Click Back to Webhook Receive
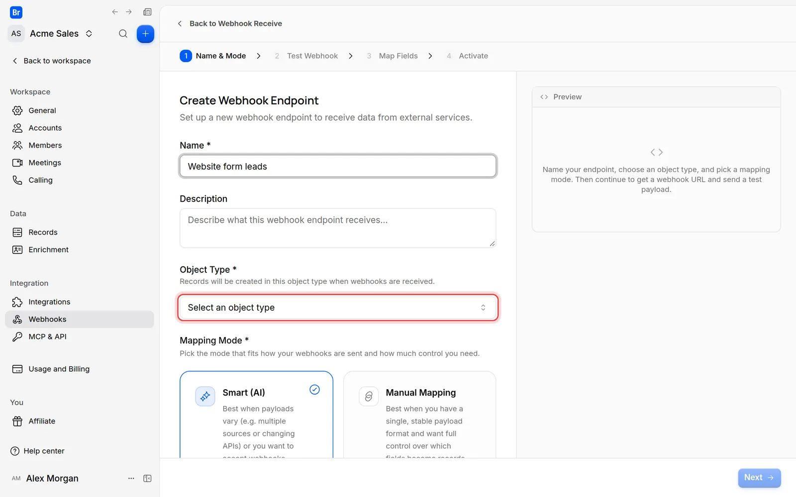The image size is (796, 497). [230, 23]
